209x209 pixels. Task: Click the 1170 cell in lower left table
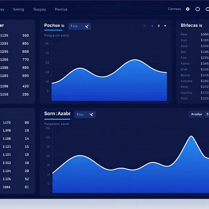[x=7, y=123]
